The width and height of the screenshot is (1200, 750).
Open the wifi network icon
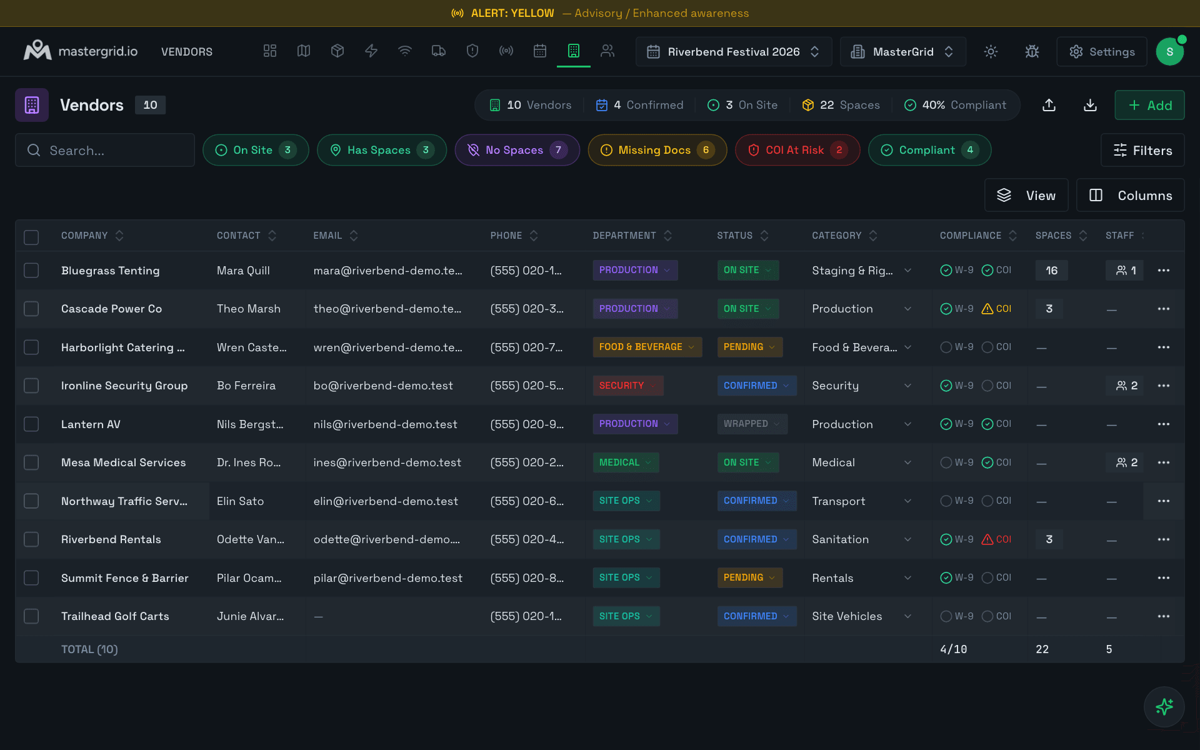point(405,51)
